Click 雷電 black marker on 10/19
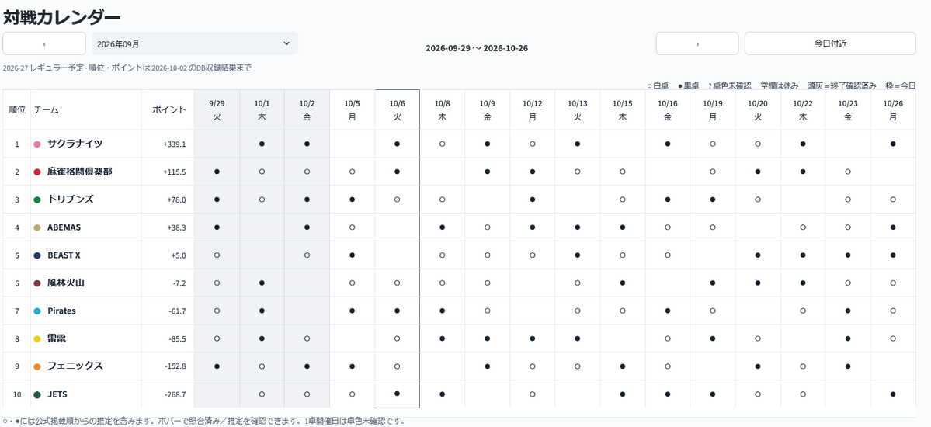 [713, 338]
